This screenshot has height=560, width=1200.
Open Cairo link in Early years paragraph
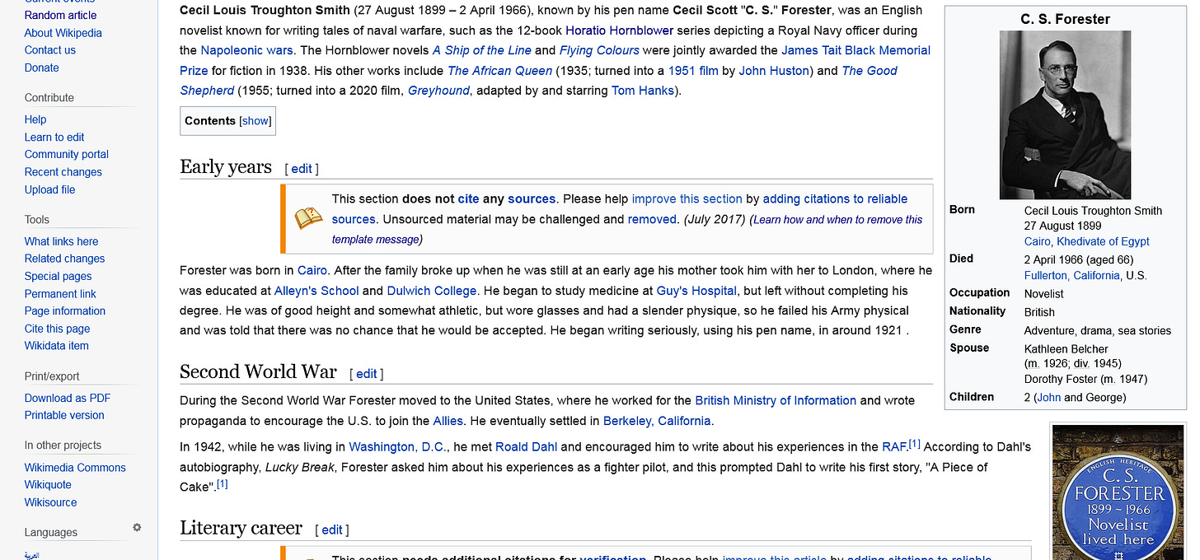pyautogui.click(x=312, y=270)
